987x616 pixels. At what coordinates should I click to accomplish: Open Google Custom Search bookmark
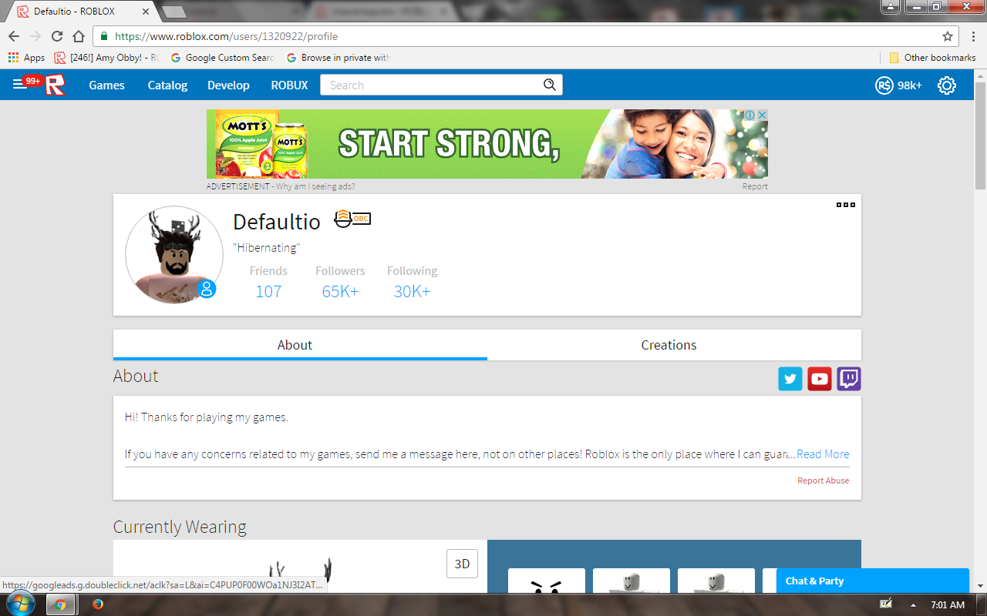coord(222,58)
